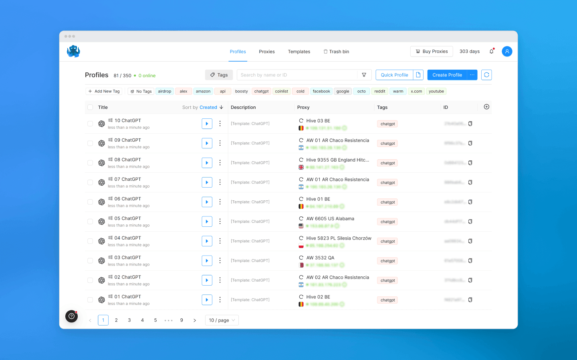Click the Buy Proxies button
577x360 pixels.
[432, 51]
